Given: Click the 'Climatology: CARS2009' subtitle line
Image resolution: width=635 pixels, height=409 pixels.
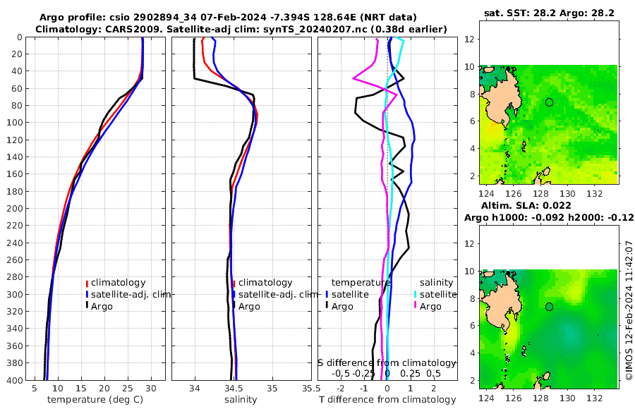Looking at the screenshot, I should pyautogui.click(x=241, y=29).
